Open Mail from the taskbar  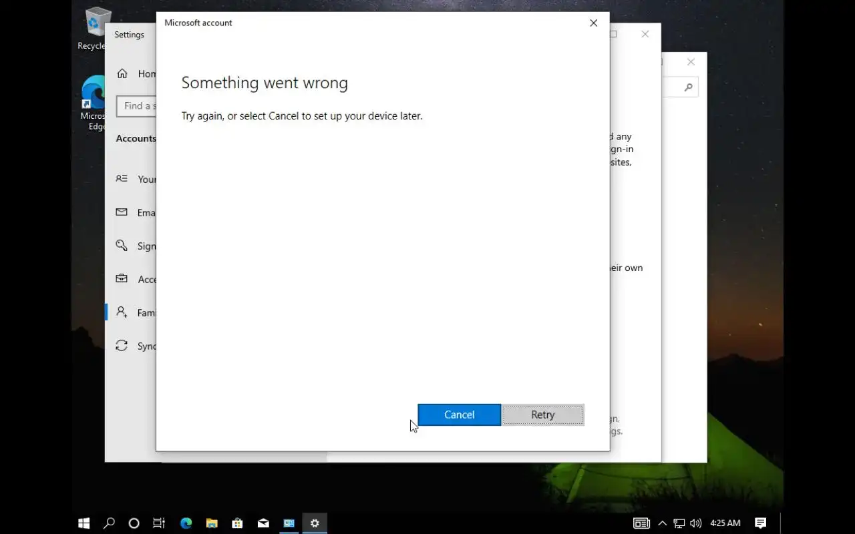click(263, 523)
